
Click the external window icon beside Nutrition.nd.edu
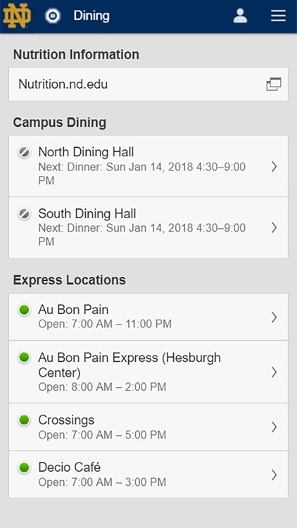click(274, 84)
